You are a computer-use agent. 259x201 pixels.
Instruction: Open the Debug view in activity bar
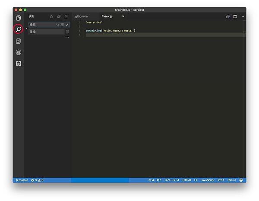[x=18, y=52]
